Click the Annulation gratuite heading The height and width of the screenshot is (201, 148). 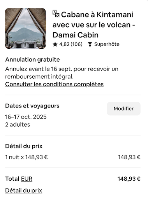(32, 60)
